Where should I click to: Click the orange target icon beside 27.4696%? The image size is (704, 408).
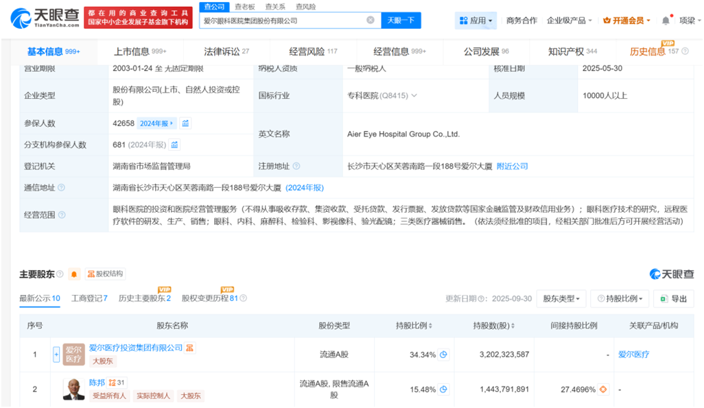pyautogui.click(x=603, y=389)
